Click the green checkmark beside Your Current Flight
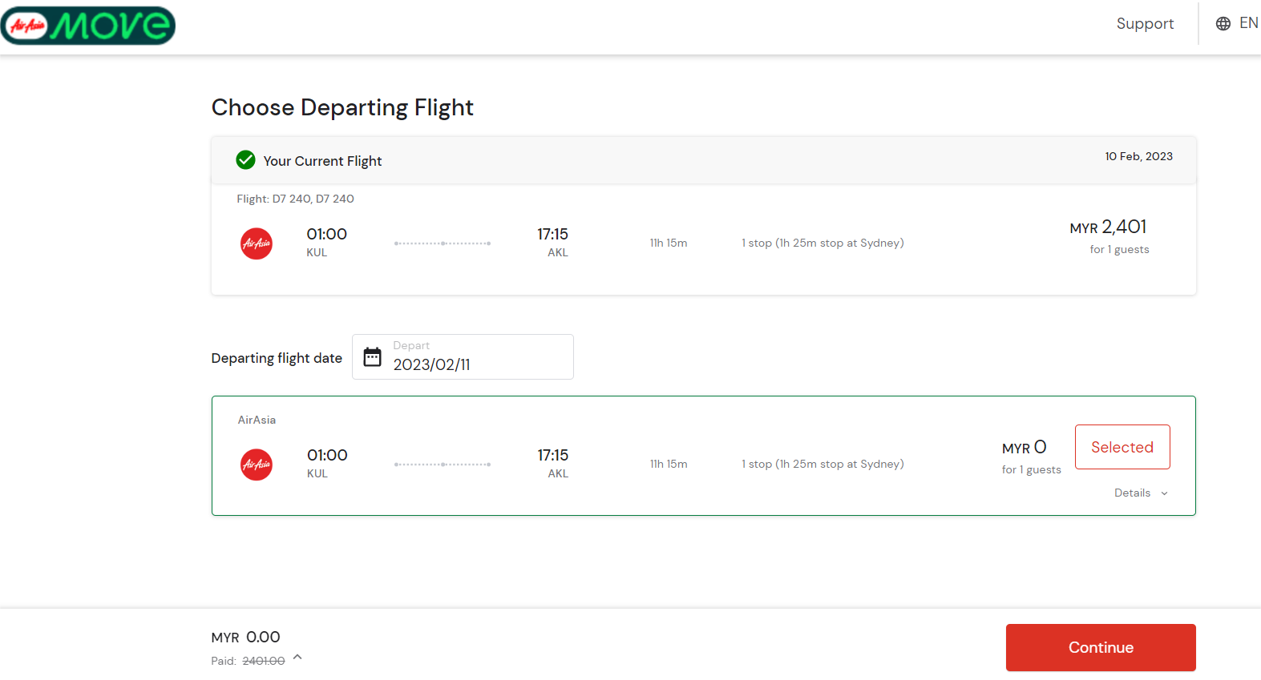Screen dimensions: 1261x680 pyautogui.click(x=246, y=160)
